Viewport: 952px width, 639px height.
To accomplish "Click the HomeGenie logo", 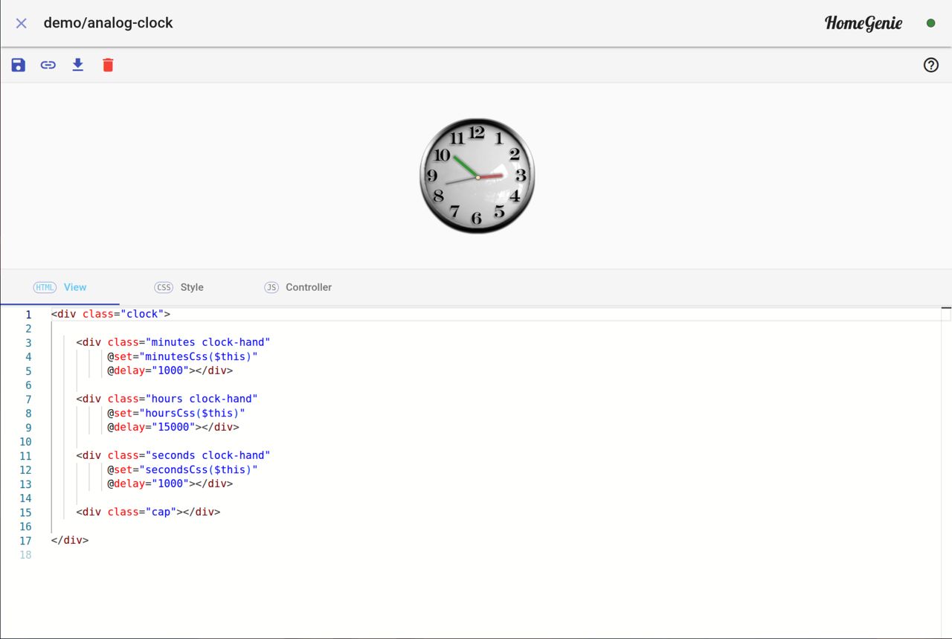I will pyautogui.click(x=863, y=23).
